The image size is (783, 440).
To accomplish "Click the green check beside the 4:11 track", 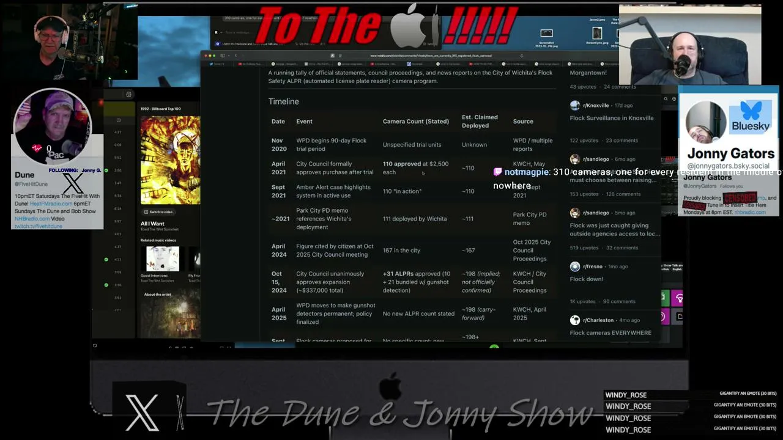I will (106, 259).
